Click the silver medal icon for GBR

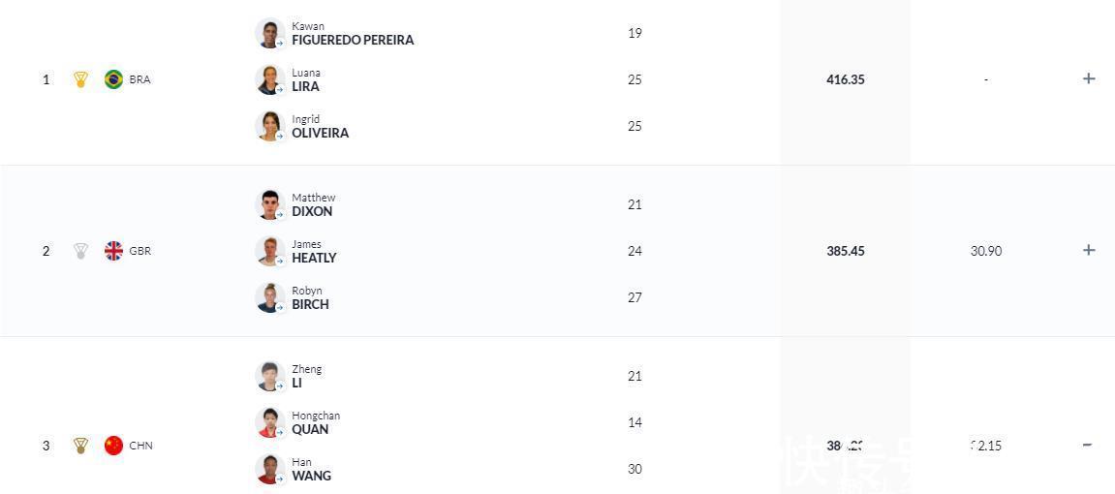81,251
